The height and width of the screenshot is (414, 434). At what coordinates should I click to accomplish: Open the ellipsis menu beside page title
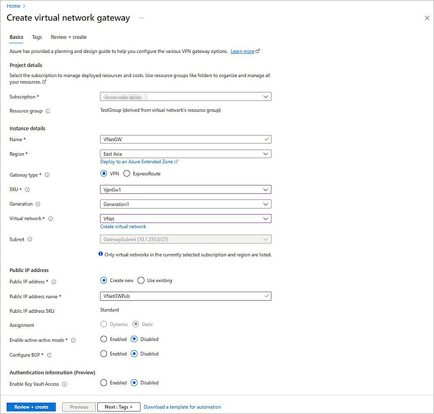141,18
